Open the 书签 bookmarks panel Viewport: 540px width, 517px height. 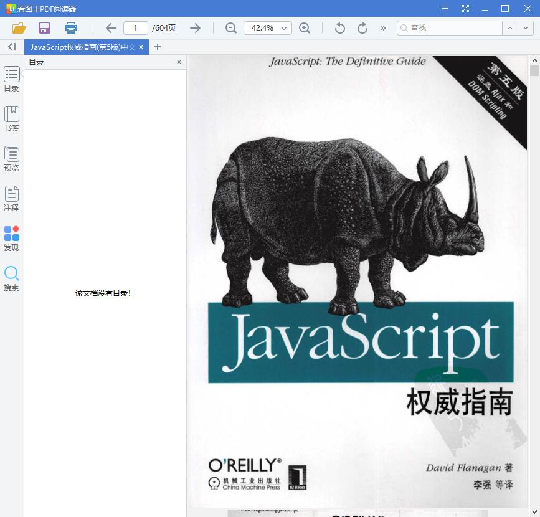pyautogui.click(x=11, y=119)
